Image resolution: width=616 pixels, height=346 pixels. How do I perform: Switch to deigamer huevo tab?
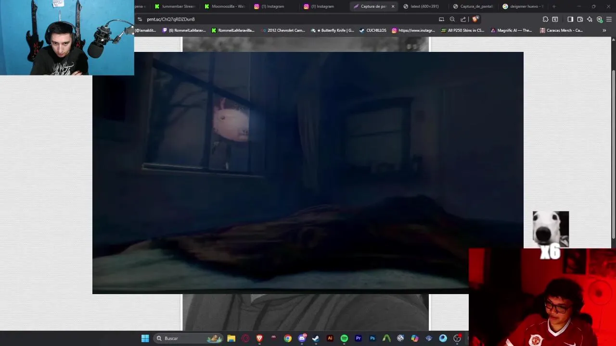coord(523,6)
